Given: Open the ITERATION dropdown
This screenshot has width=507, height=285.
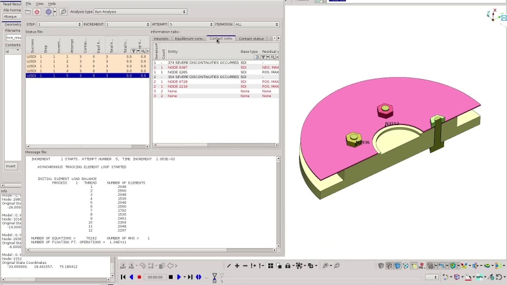Looking at the screenshot, I should [x=257, y=24].
